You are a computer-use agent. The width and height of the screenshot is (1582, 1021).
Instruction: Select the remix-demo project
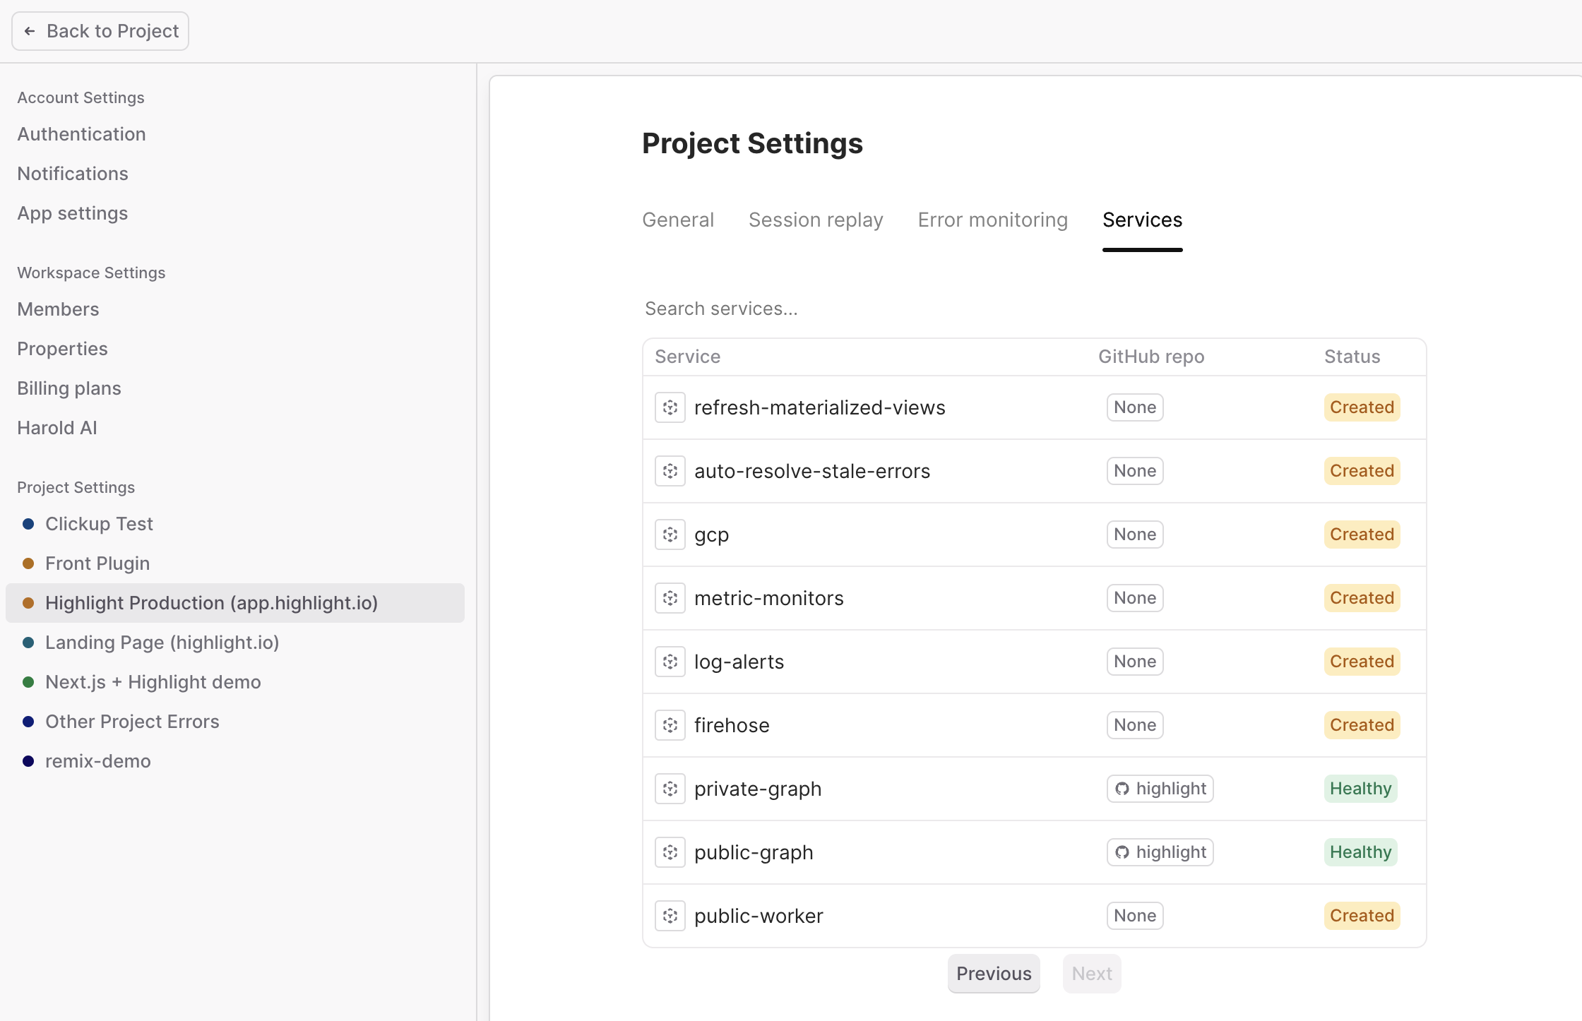[97, 761]
